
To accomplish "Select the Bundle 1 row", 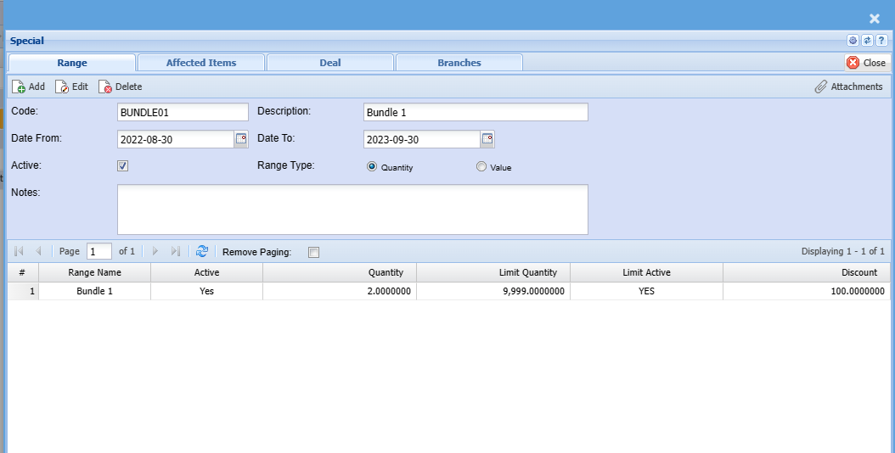I will [95, 291].
